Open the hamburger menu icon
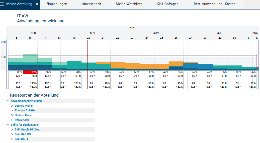 click(2, 4)
